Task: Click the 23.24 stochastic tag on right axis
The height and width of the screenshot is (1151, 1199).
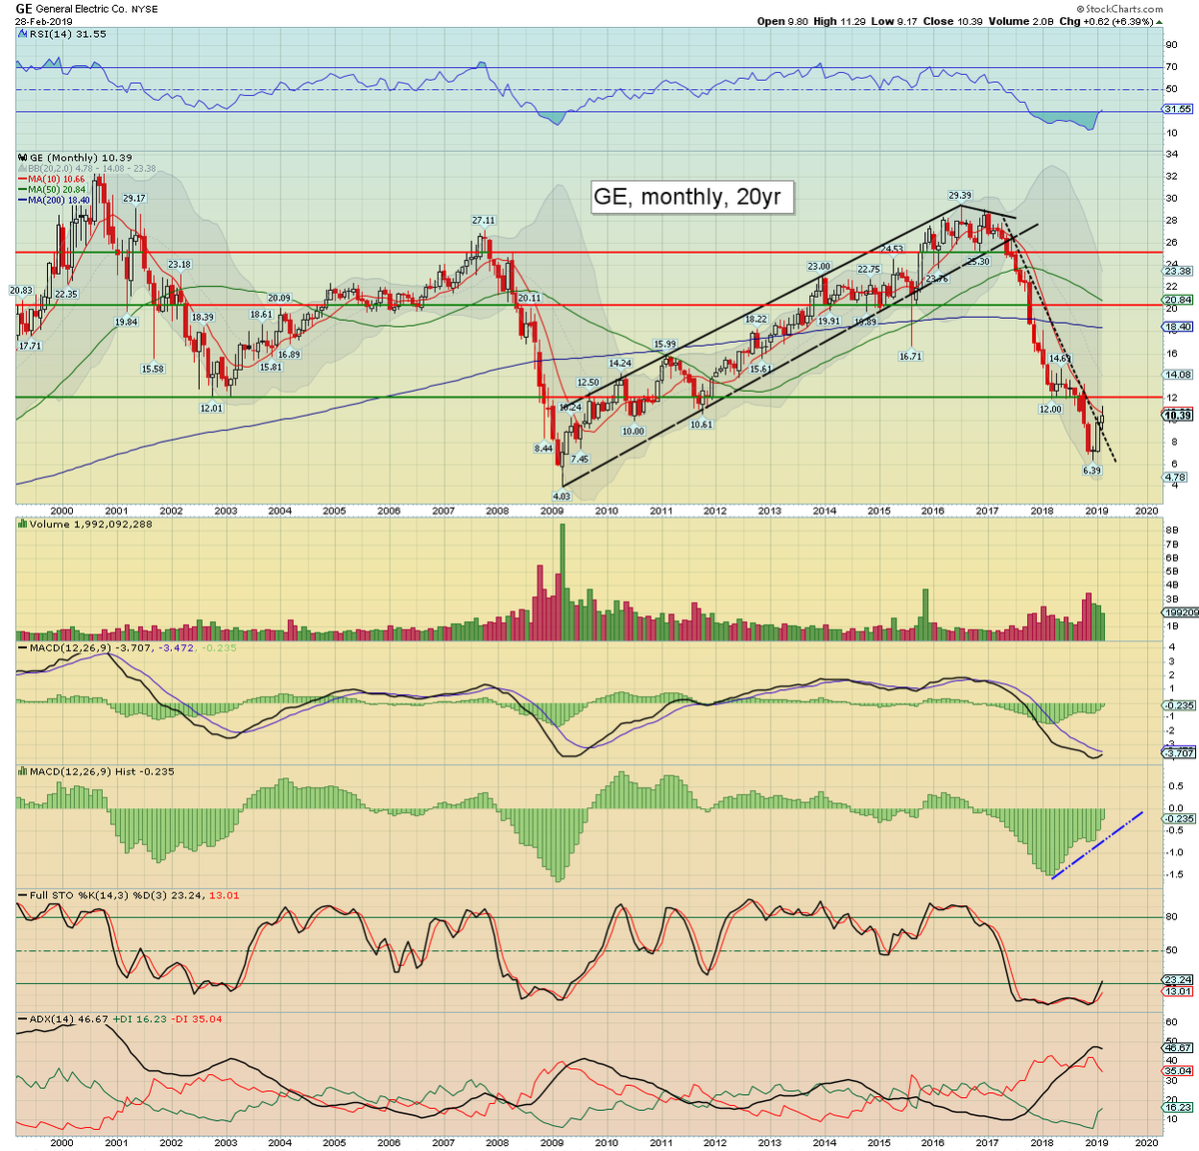Action: click(x=1179, y=980)
